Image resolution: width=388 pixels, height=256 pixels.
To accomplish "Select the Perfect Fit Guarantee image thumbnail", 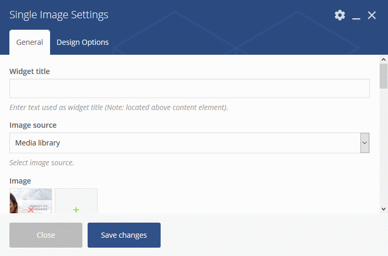I will 31,201.
